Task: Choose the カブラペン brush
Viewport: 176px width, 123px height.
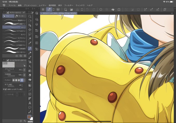Action: tap(14, 38)
